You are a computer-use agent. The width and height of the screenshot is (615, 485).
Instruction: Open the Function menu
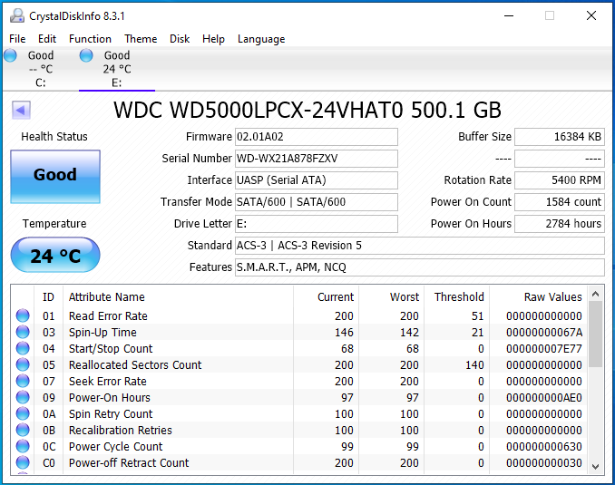pyautogui.click(x=90, y=39)
